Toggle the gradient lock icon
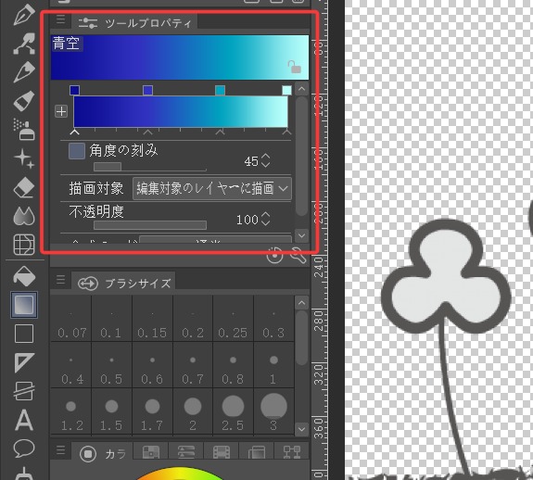Image resolution: width=533 pixels, height=480 pixels. (x=294, y=67)
